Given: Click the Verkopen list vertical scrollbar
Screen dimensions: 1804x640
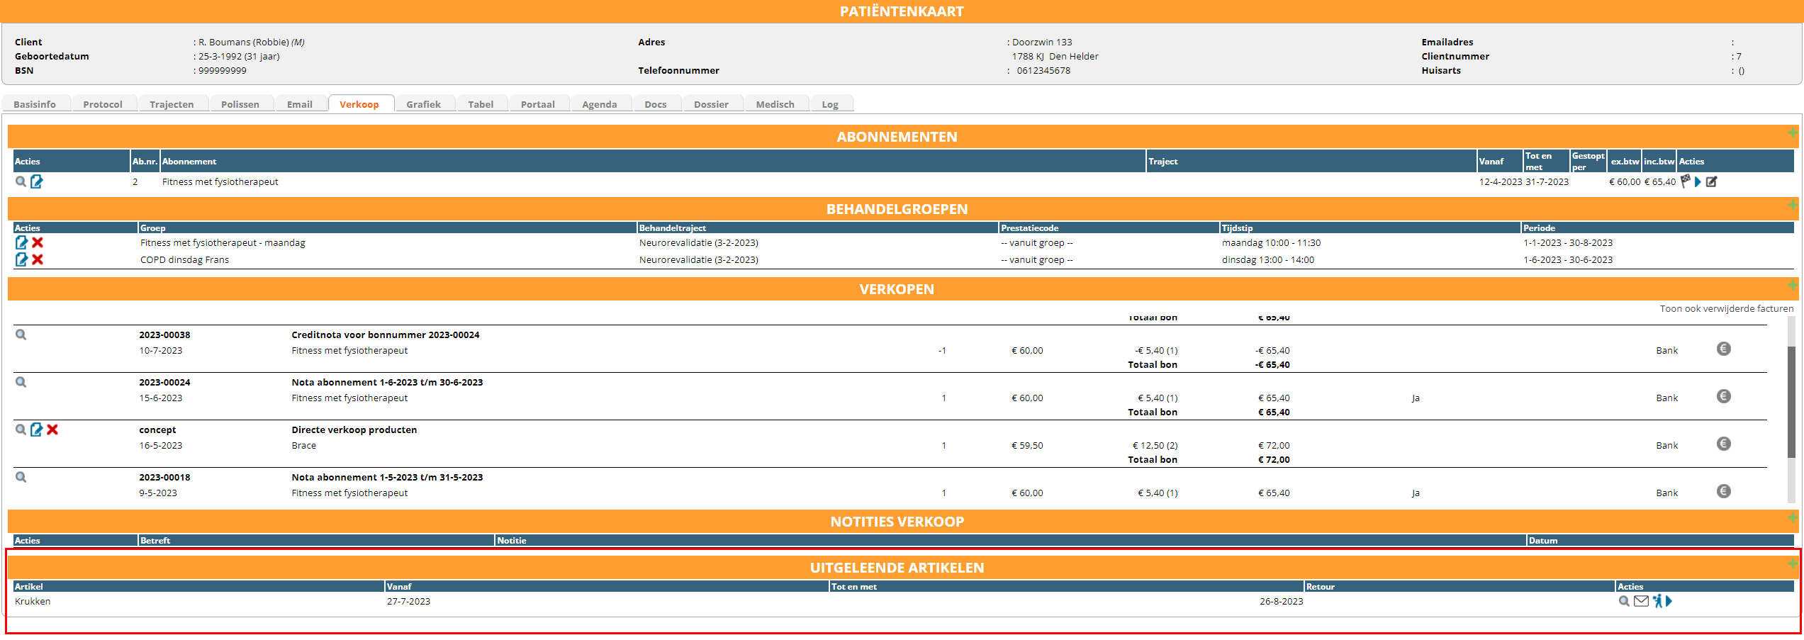Looking at the screenshot, I should click(x=1791, y=401).
